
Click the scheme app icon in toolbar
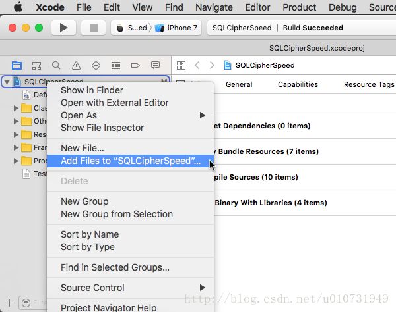(120, 28)
